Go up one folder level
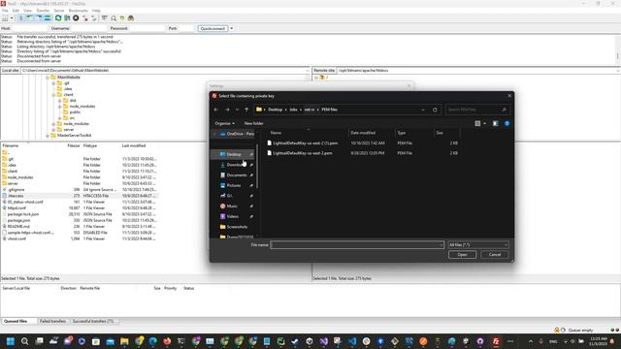621x349 pixels. (246, 110)
